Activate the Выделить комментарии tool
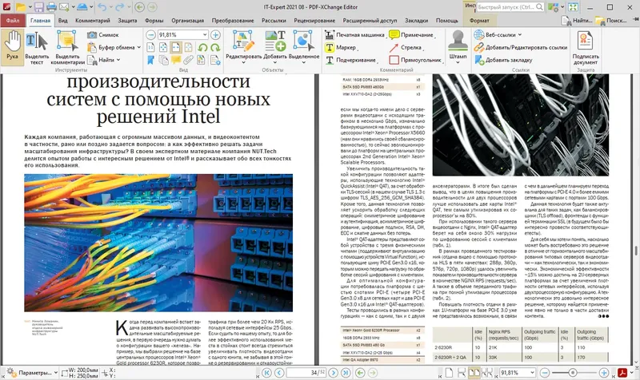This screenshot has height=380, width=640. [67, 46]
